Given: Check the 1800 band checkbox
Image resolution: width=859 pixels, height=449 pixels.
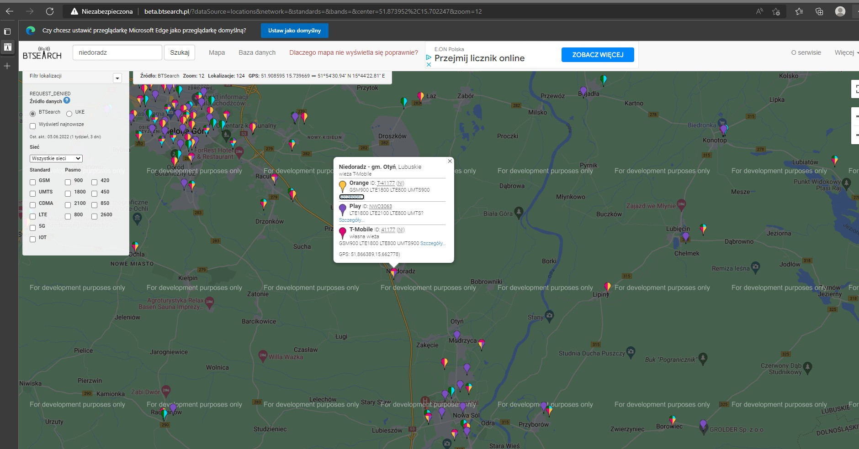Looking at the screenshot, I should pyautogui.click(x=68, y=193).
